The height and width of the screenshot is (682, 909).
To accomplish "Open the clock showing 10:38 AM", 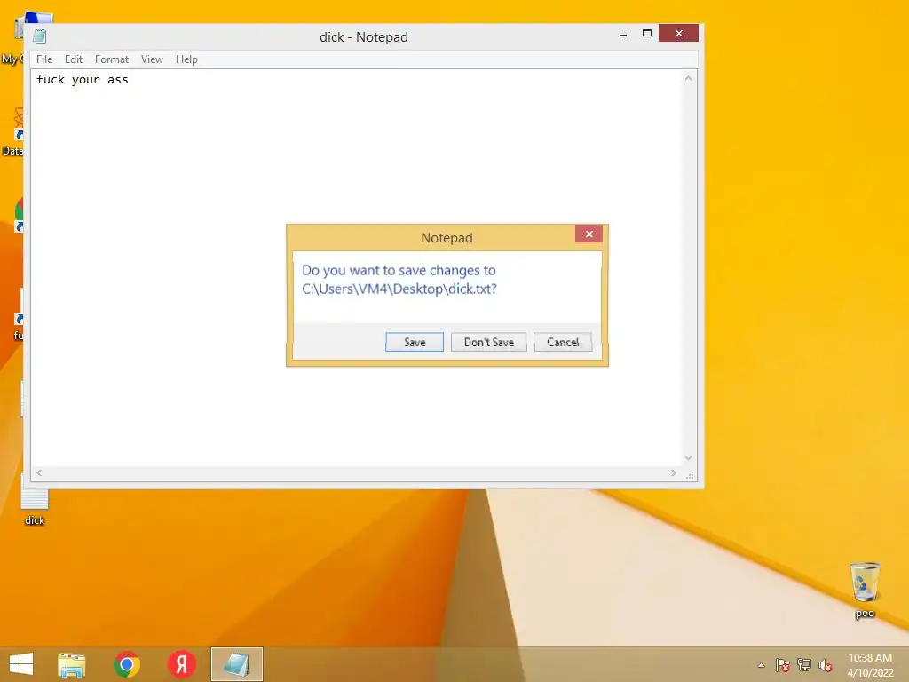I will [x=870, y=665].
